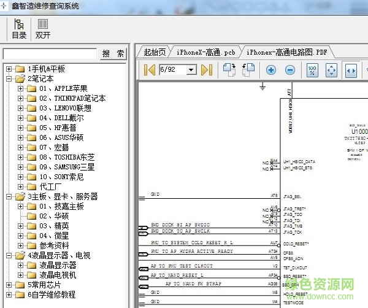Switch to the 起始页 tab

click(x=155, y=52)
